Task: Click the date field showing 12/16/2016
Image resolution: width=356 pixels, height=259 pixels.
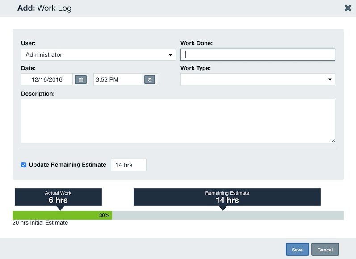Action: point(47,79)
